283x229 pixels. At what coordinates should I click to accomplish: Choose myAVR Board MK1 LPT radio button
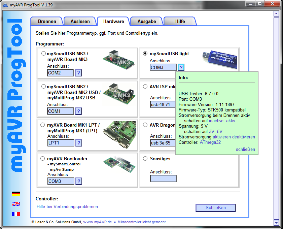pos(43,125)
